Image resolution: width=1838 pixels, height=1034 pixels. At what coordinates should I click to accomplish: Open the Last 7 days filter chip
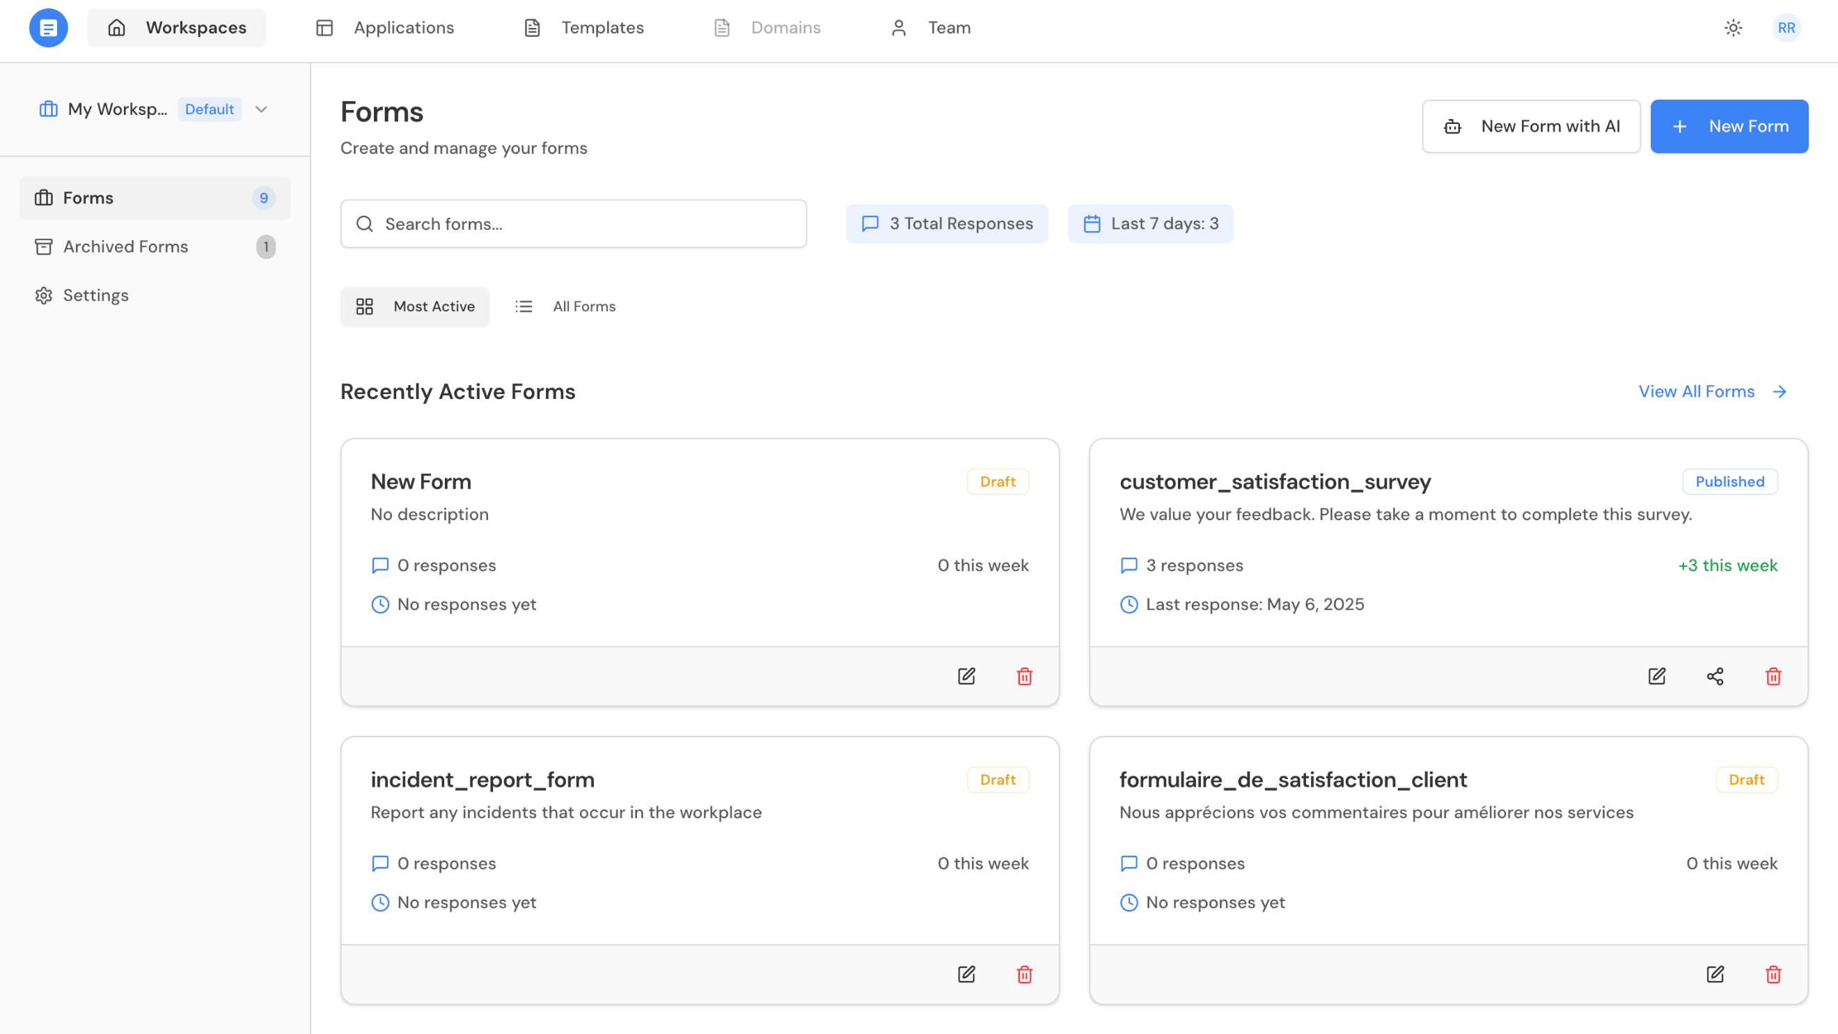pos(1150,224)
